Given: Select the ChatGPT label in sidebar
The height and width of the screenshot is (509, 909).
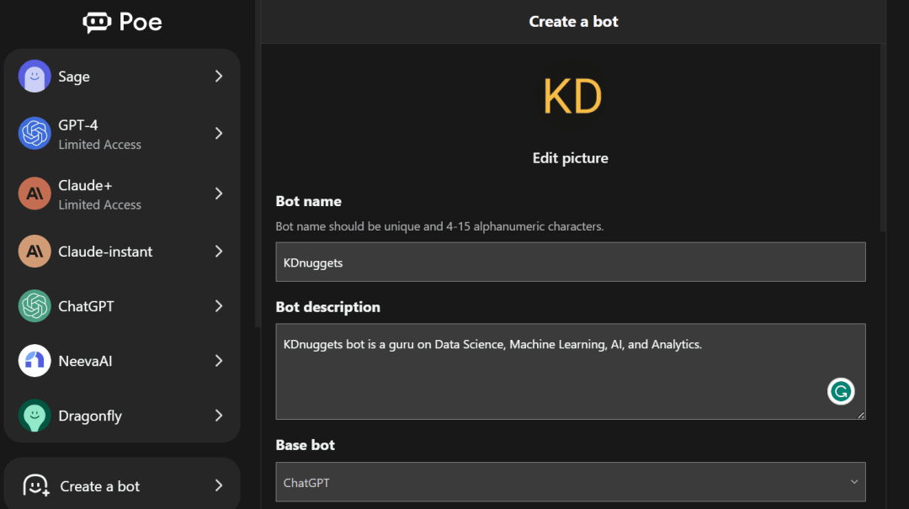Looking at the screenshot, I should 86,306.
